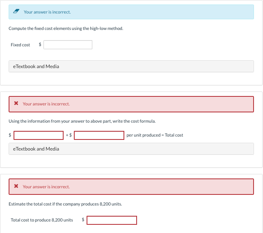Click the 'Total cost to produce 8,200 units' label
The height and width of the screenshot is (233, 263).
click(42, 220)
